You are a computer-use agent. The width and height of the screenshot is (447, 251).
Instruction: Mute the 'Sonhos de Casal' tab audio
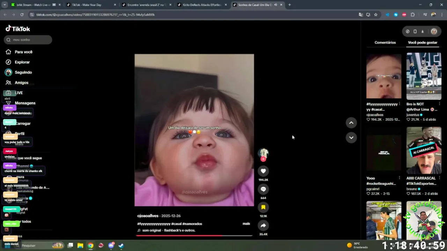tap(276, 5)
